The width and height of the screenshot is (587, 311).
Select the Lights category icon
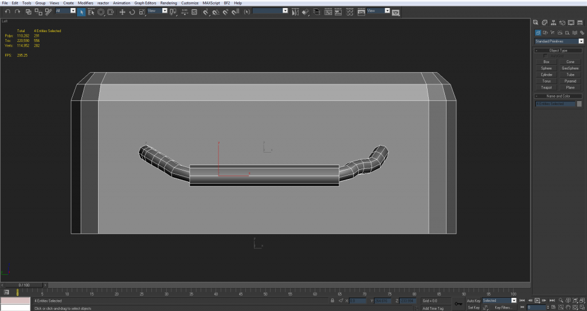coord(553,33)
